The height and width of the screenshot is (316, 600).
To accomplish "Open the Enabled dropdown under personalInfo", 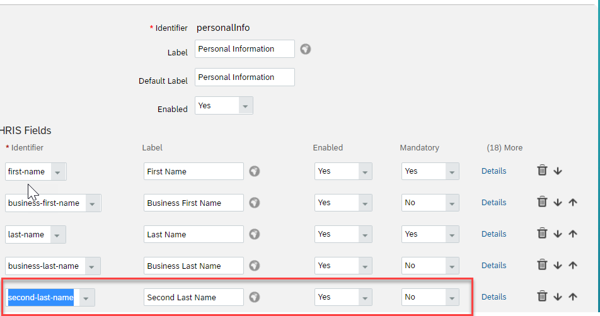I will [x=224, y=106].
